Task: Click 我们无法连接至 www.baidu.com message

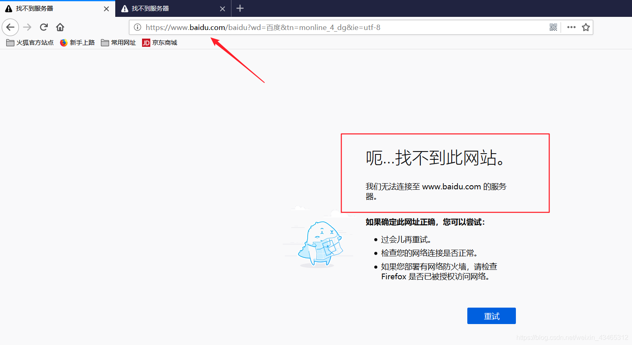Action: point(436,191)
